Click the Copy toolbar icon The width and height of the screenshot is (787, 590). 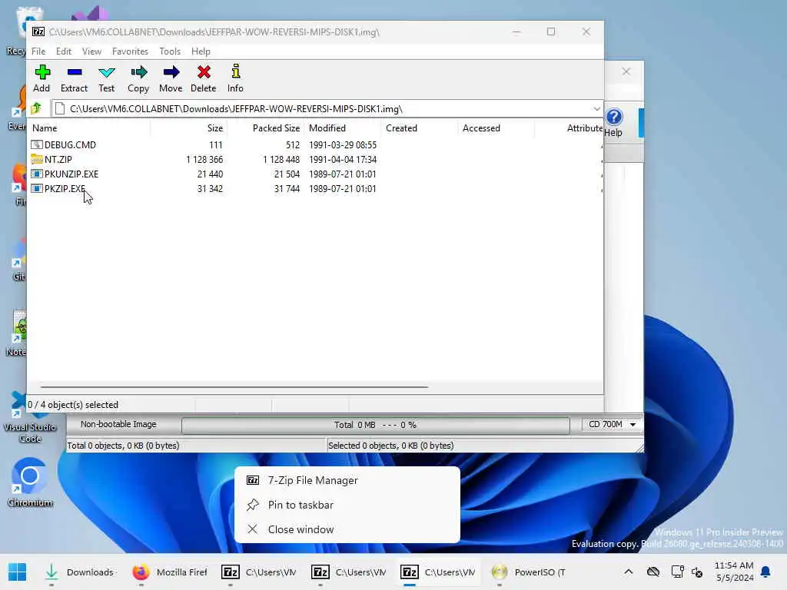[138, 73]
